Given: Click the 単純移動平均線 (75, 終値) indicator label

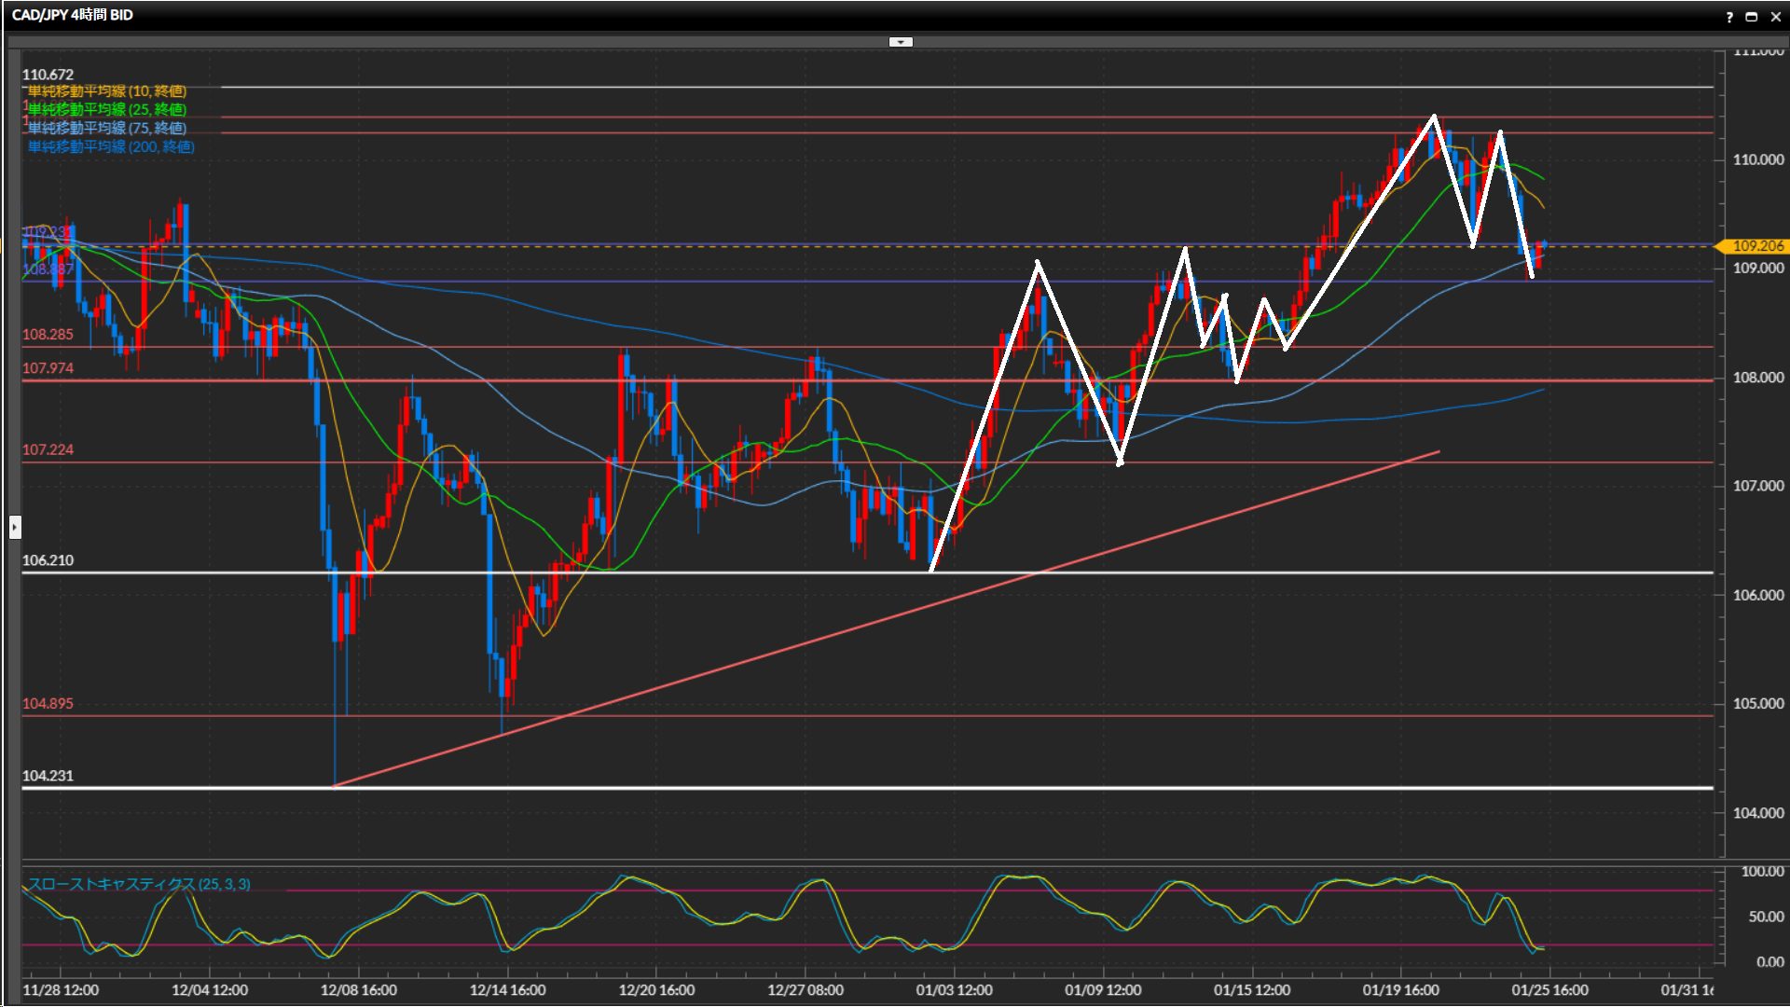Looking at the screenshot, I should tap(107, 129).
